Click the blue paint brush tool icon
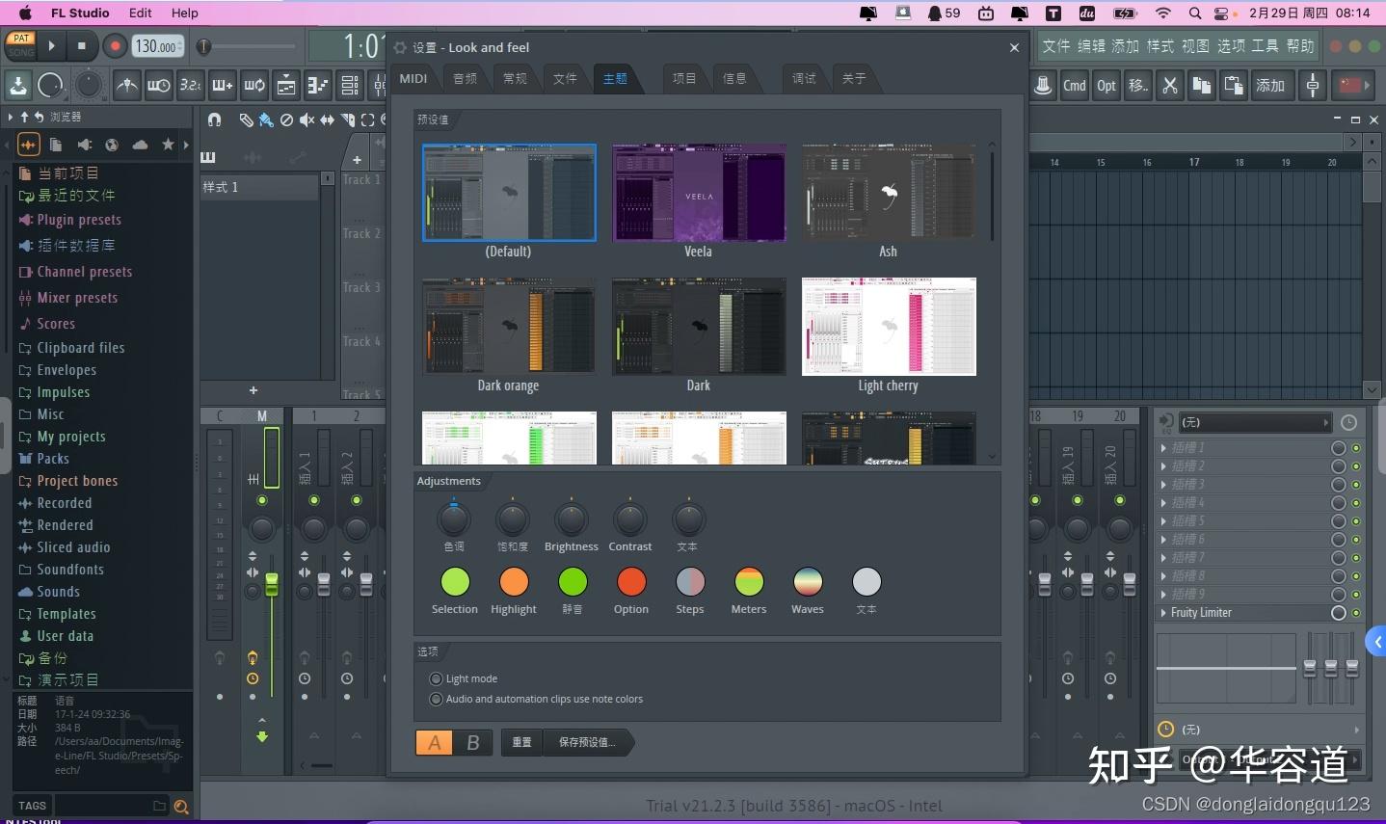Viewport: 1386px width, 824px height. click(x=266, y=120)
